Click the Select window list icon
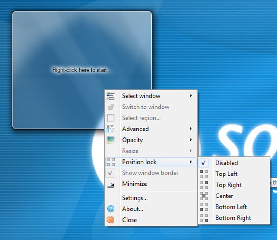The image size is (277, 240). point(111,96)
